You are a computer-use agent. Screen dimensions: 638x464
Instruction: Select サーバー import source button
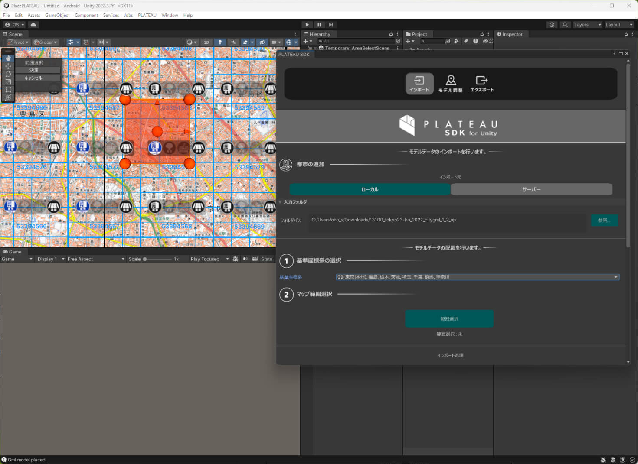tap(532, 189)
